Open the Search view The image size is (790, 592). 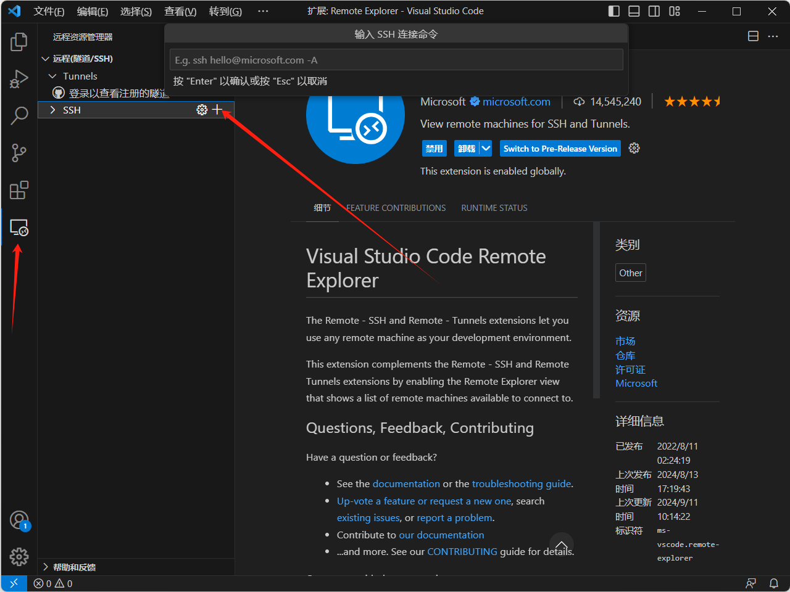pyautogui.click(x=19, y=116)
